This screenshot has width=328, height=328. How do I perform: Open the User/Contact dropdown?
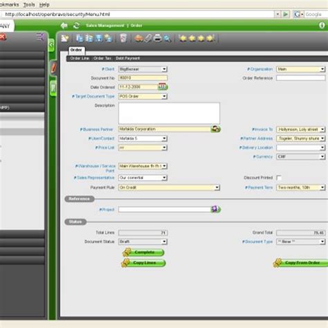coord(164,138)
